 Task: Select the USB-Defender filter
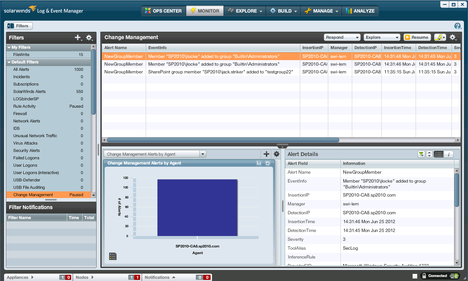[48, 180]
